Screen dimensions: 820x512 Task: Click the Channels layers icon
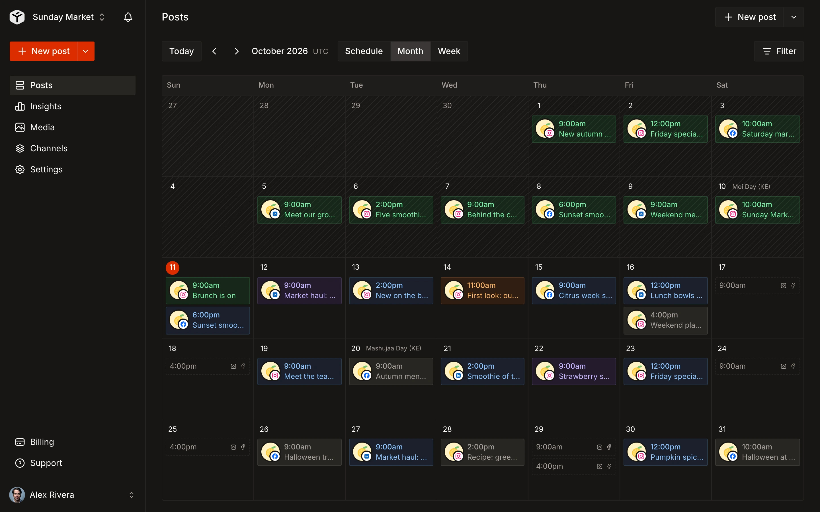point(20,148)
